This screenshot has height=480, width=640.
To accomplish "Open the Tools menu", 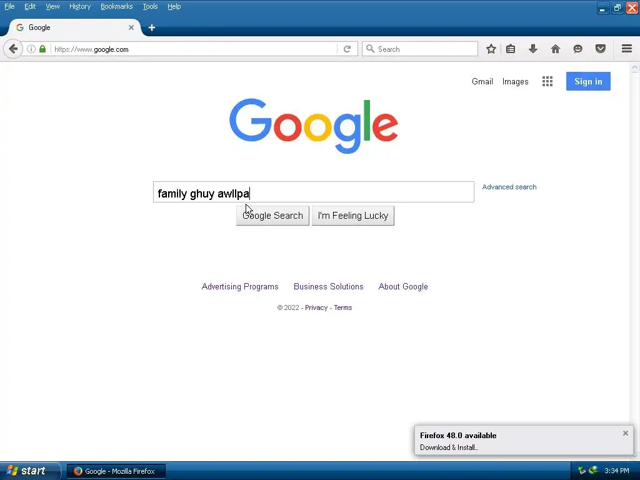I will (x=150, y=6).
